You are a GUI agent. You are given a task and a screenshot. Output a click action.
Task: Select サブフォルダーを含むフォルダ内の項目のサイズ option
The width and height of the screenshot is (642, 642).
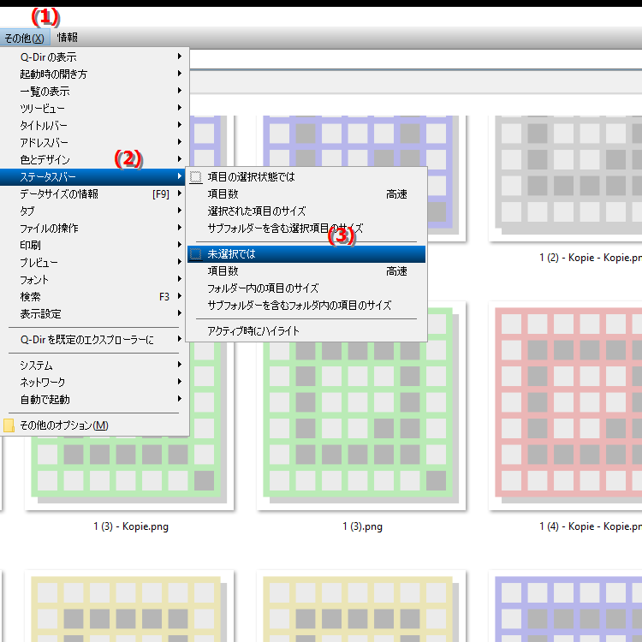(306, 306)
